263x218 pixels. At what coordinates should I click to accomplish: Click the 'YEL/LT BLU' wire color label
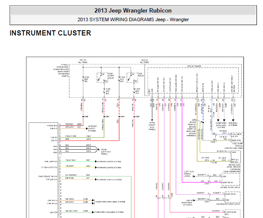pos(70,160)
